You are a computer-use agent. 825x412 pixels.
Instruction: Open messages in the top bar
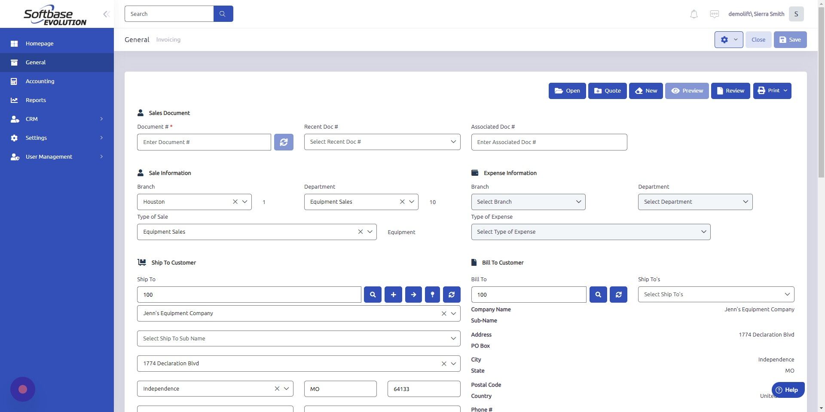(714, 14)
